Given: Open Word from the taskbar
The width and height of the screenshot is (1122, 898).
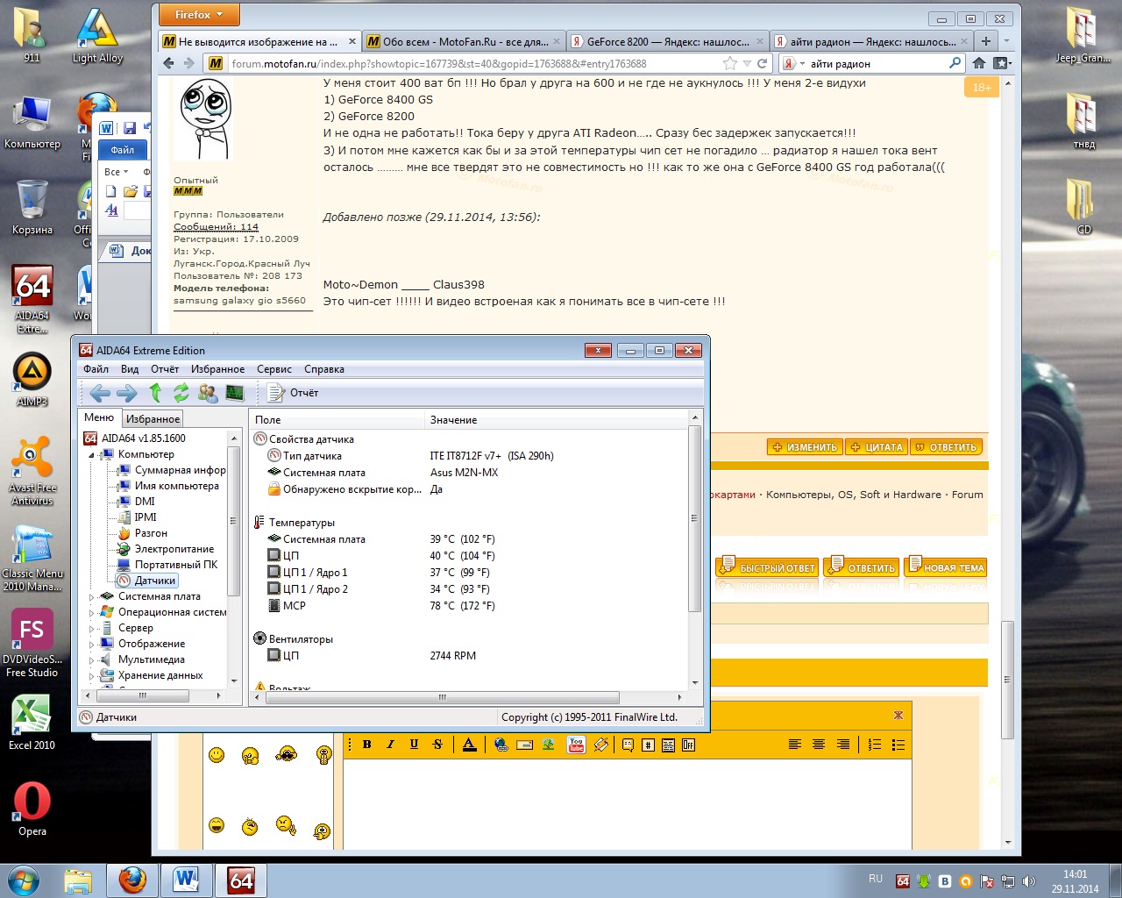Looking at the screenshot, I should click(187, 880).
